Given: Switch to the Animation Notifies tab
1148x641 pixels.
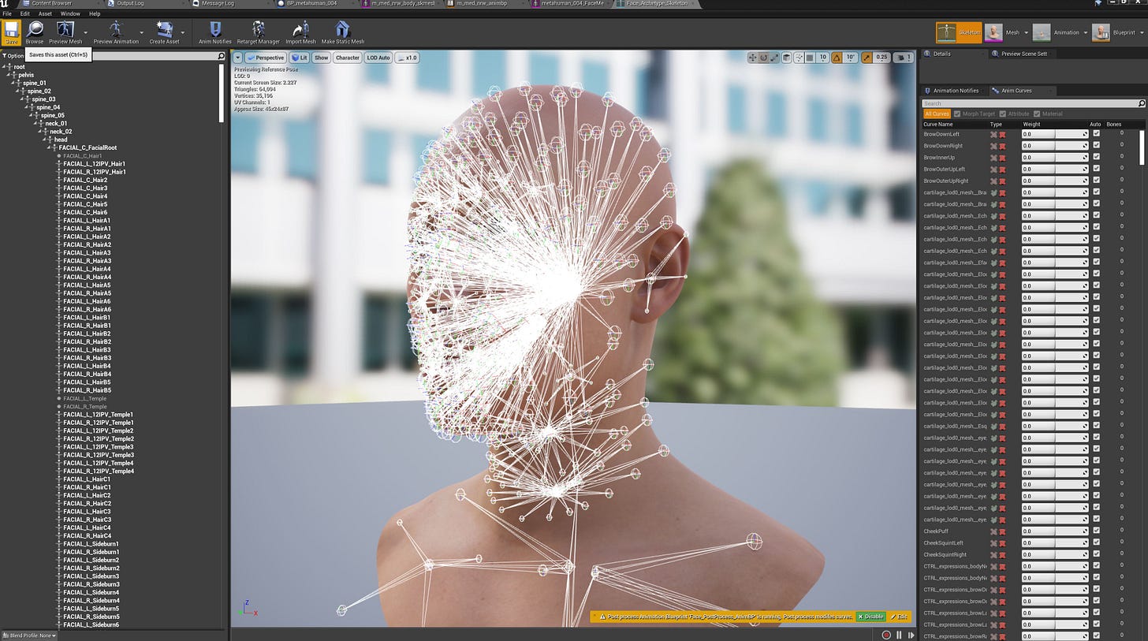Looking at the screenshot, I should (x=954, y=91).
